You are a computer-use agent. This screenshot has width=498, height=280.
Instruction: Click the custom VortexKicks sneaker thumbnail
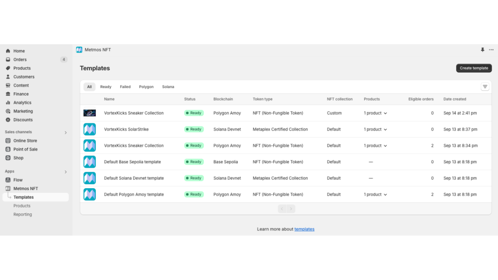click(89, 113)
